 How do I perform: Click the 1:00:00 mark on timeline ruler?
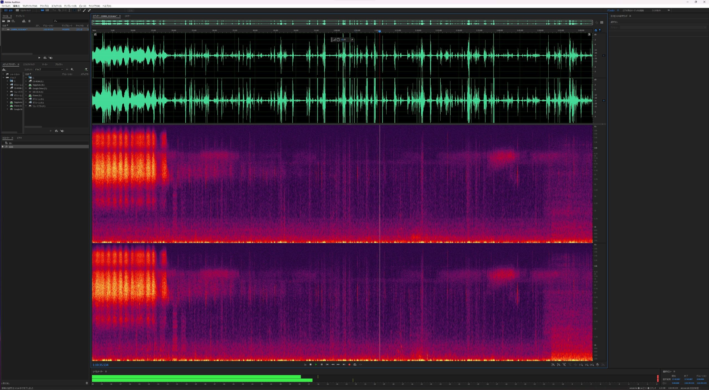click(336, 30)
